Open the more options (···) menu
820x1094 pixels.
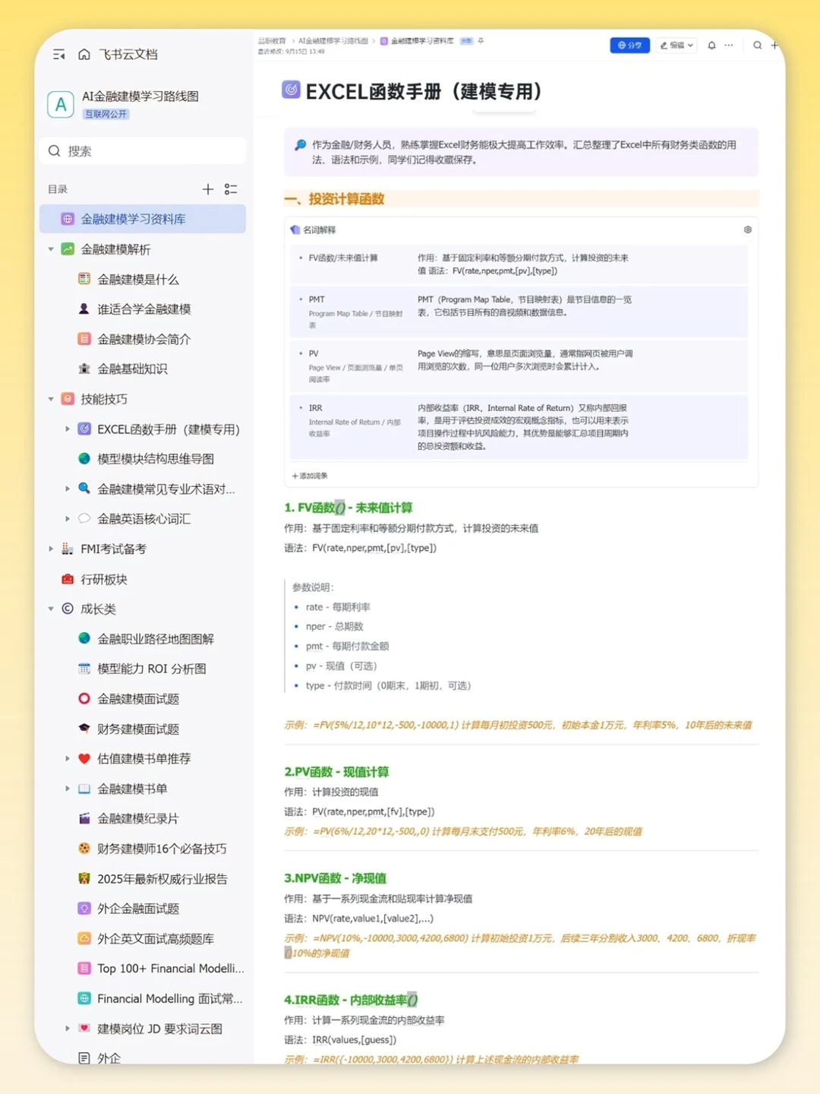tap(728, 46)
